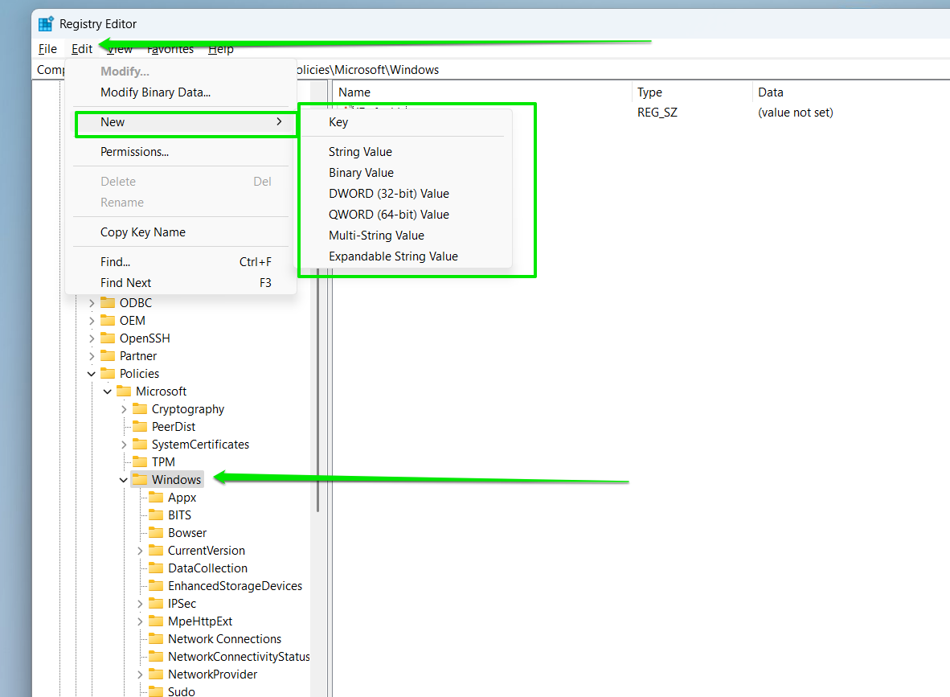950x697 pixels.
Task: Expand the OpenSSH key
Action: (x=92, y=338)
